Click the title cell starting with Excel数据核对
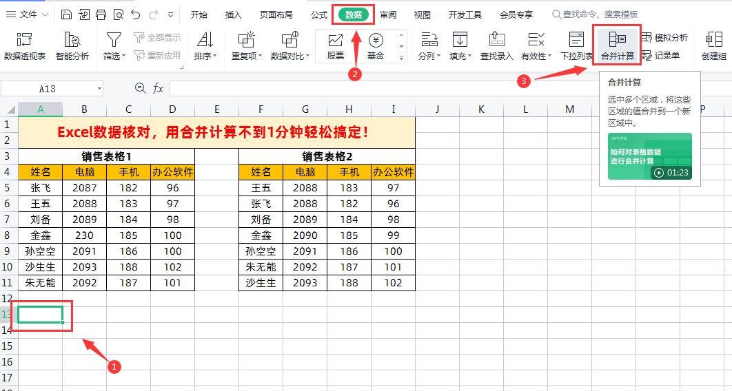The width and height of the screenshot is (732, 391). pyautogui.click(x=216, y=132)
